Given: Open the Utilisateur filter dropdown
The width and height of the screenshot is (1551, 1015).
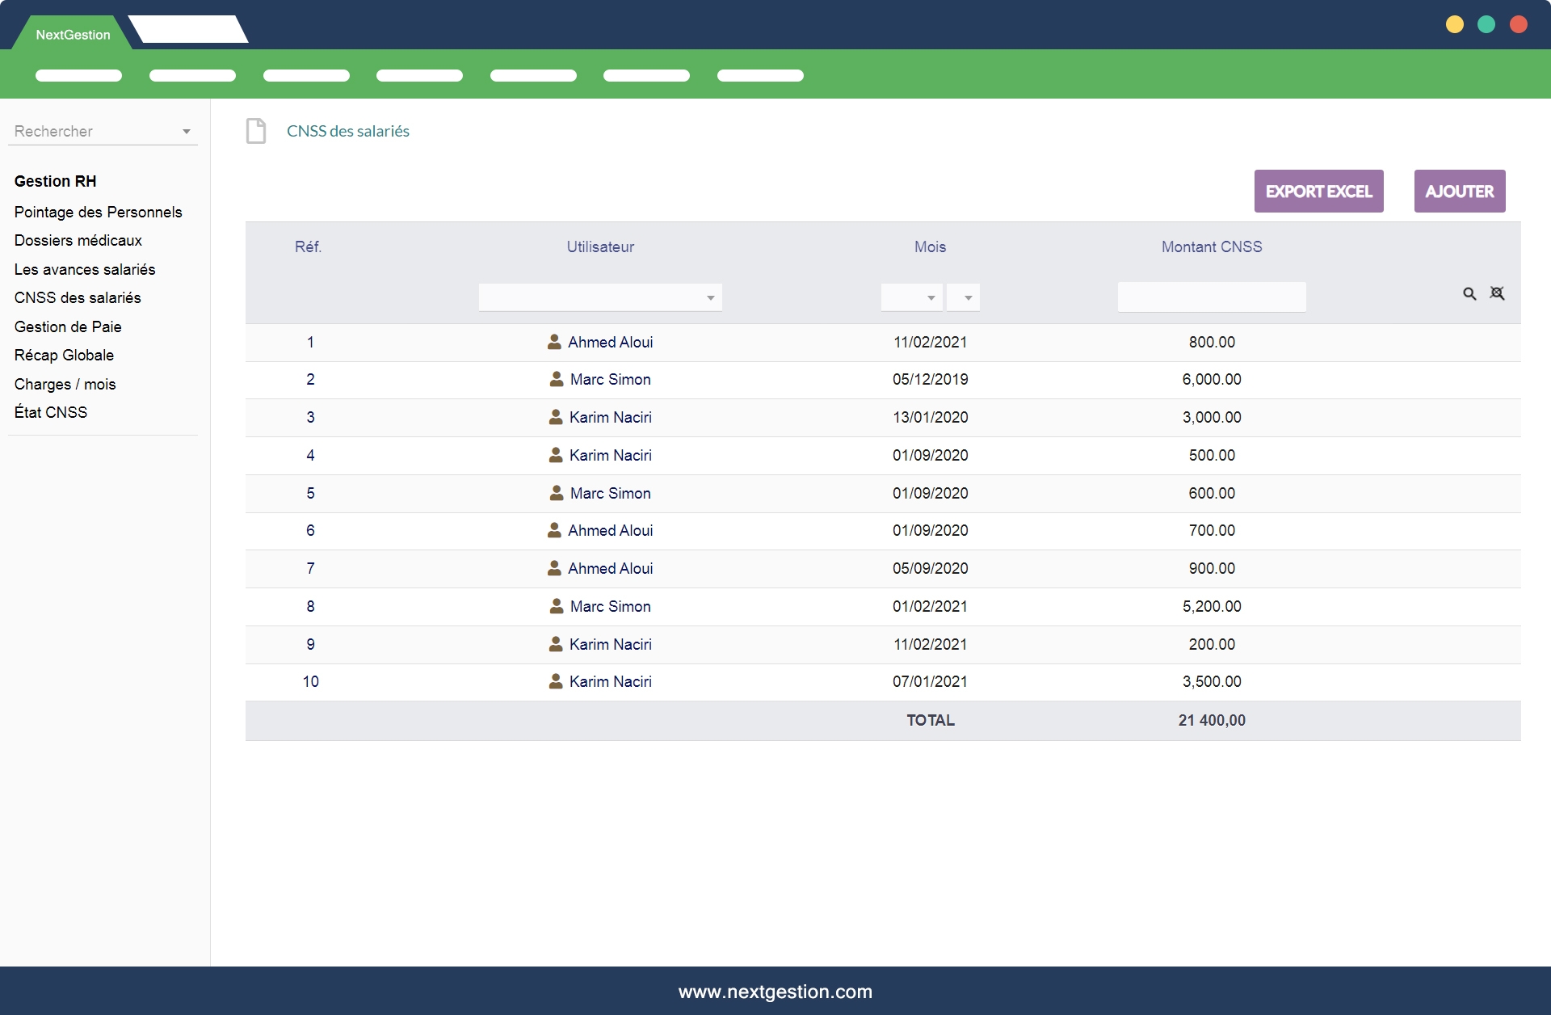Looking at the screenshot, I should pos(600,297).
